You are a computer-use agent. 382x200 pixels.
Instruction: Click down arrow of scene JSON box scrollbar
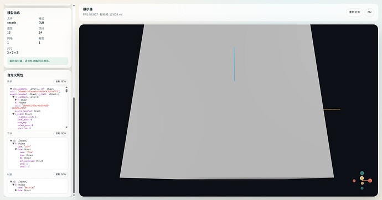66,127
